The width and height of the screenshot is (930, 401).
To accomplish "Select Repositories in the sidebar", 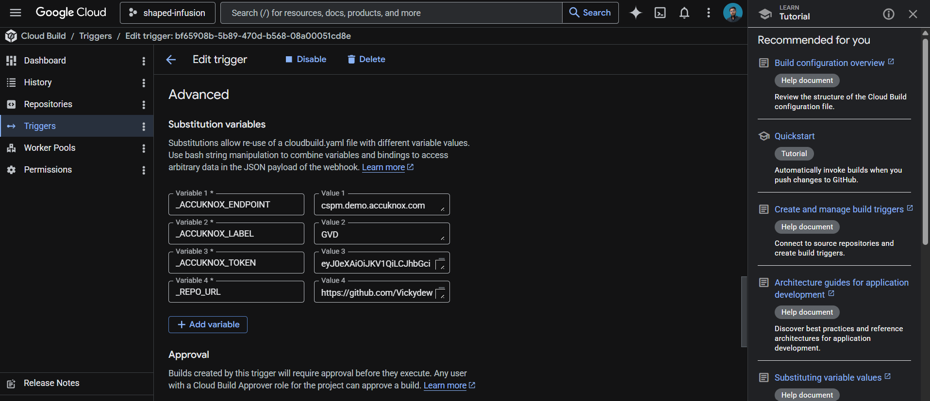I will (77, 104).
